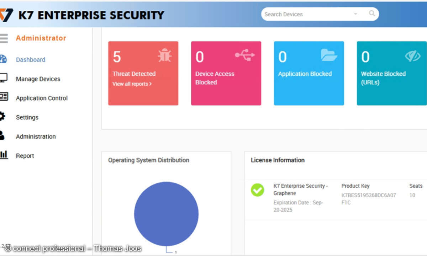
Task: Click the seats value 10
Action: click(412, 195)
